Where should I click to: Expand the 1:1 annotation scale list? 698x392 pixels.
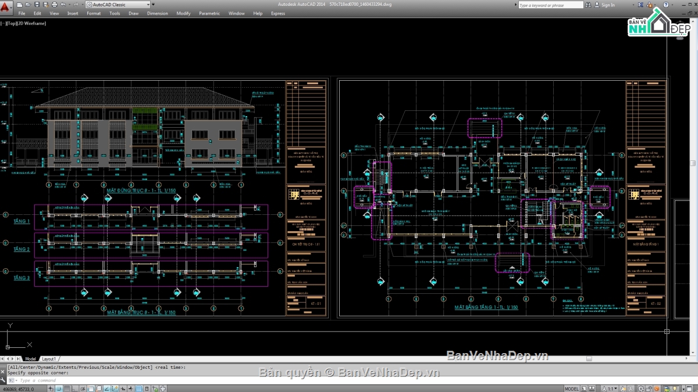(x=615, y=387)
